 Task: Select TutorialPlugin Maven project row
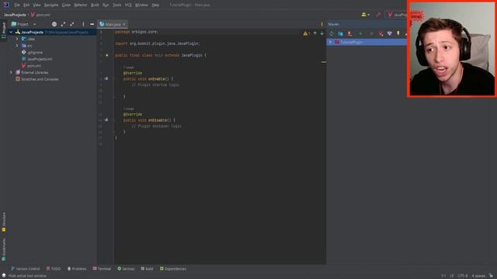pyautogui.click(x=367, y=42)
